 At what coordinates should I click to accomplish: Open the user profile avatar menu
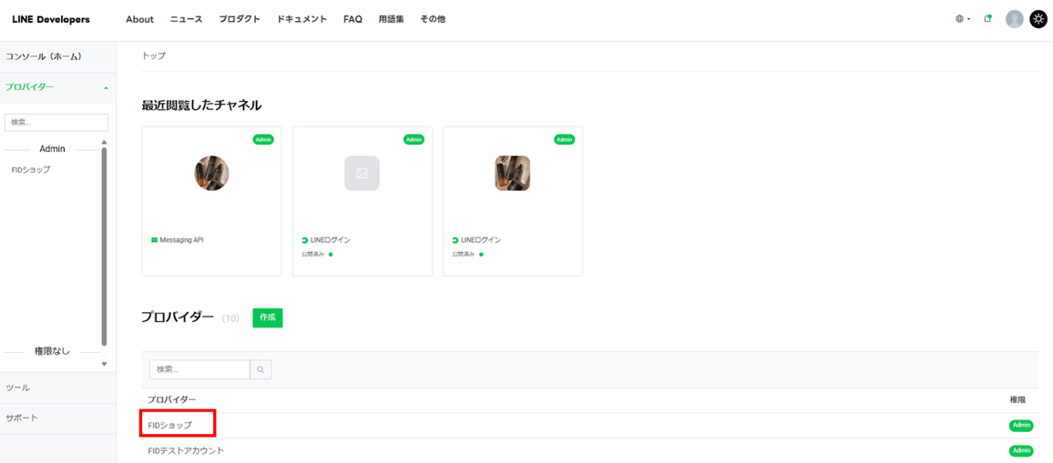pos(1014,19)
